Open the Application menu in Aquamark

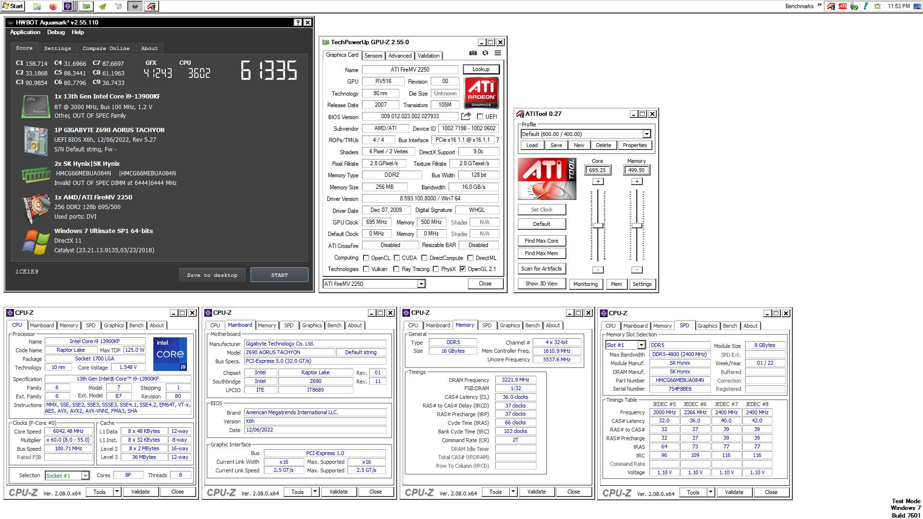click(x=25, y=32)
